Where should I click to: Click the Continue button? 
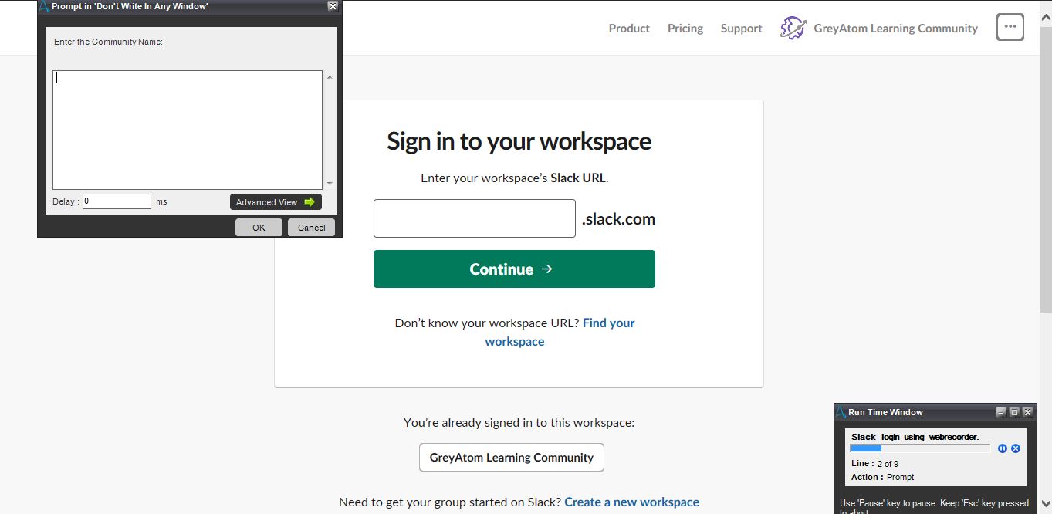[514, 269]
